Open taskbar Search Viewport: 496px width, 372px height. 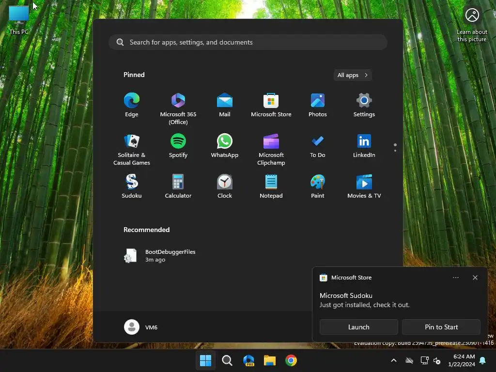227,360
